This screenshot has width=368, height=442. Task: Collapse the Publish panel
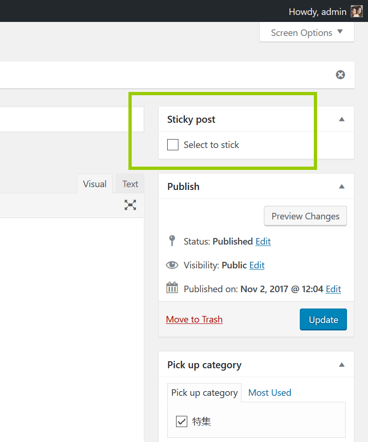341,187
